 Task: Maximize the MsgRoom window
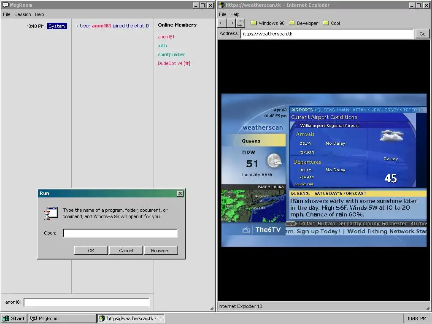point(203,5)
